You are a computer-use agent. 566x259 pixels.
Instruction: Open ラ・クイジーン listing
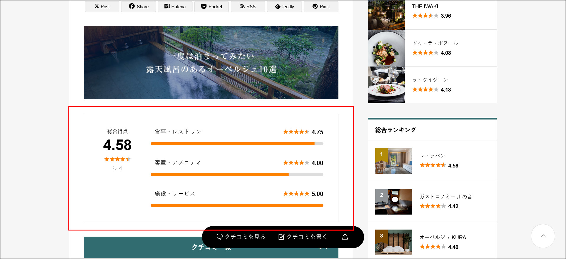coord(430,80)
